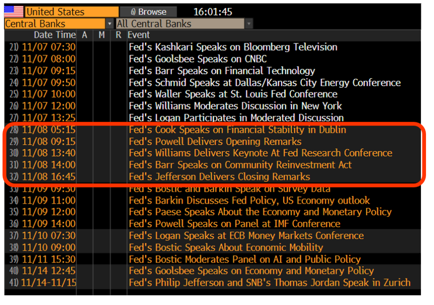The height and width of the screenshot is (305, 434).
Task: Select row 32 date 11/08 16:45
Action: pos(49,177)
